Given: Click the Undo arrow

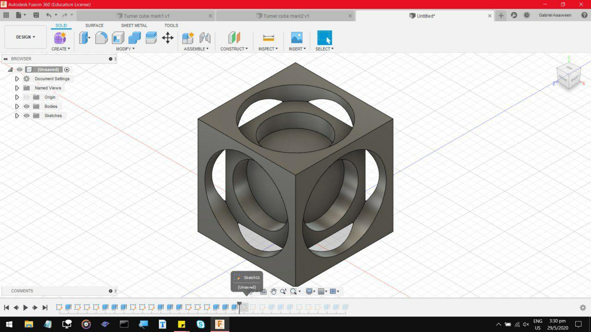Looking at the screenshot, I should point(48,15).
